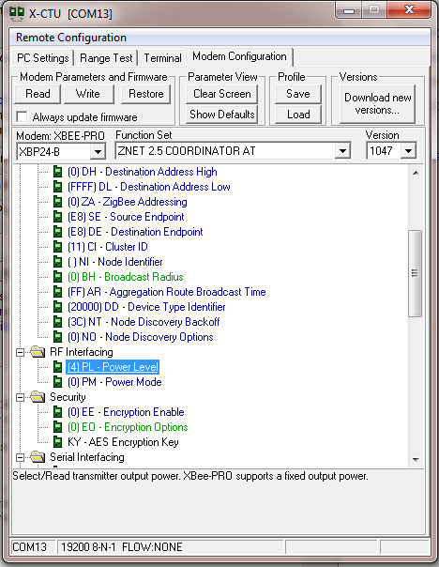The image size is (439, 567).
Task: Toggle Always update firmware checkbox
Action: (22, 116)
